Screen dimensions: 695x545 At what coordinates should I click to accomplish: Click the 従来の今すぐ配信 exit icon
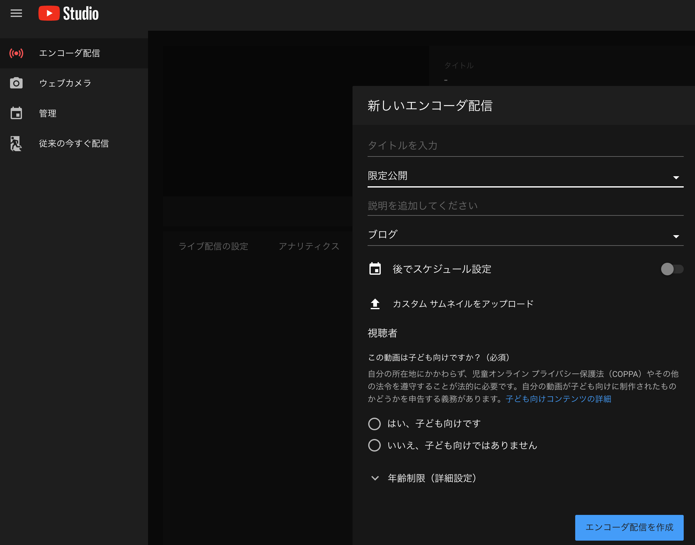pos(16,144)
